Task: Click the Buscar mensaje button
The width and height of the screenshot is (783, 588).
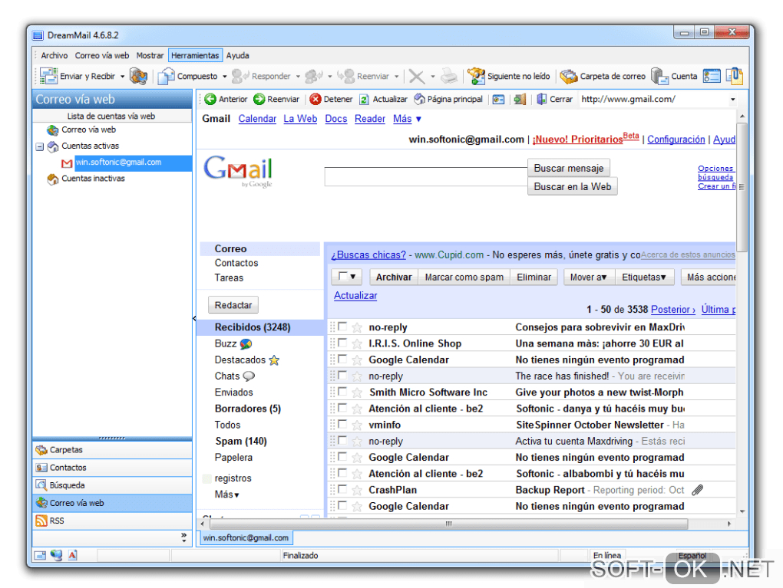Action: [x=568, y=168]
